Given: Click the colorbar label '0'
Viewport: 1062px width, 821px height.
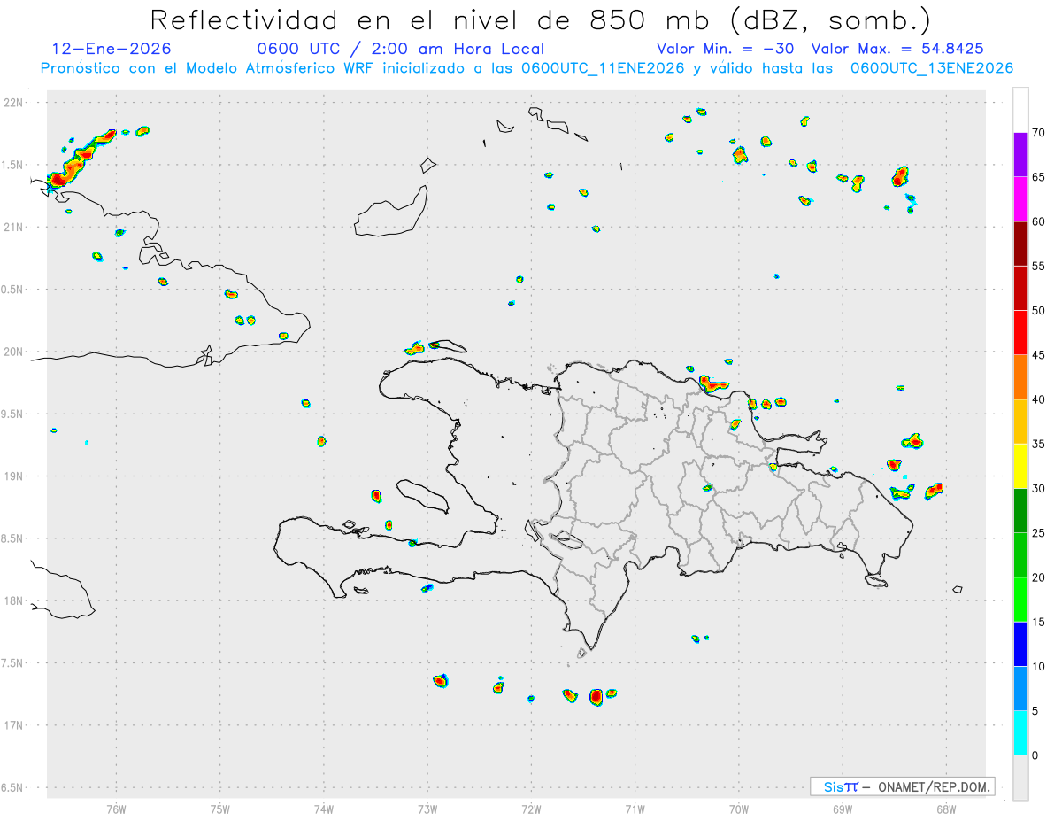Looking at the screenshot, I should [x=1035, y=755].
